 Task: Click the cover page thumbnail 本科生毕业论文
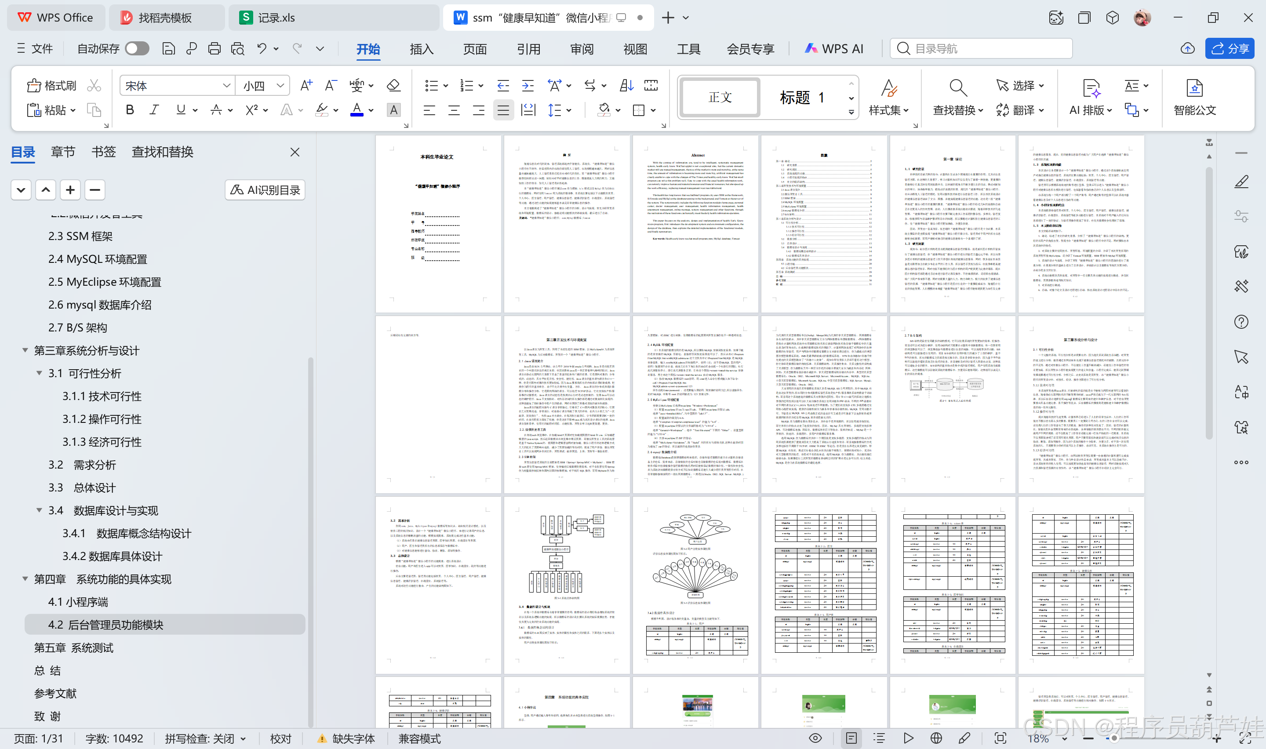coord(438,224)
